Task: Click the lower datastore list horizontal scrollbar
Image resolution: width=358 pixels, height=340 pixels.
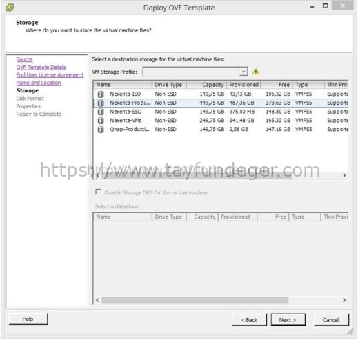Action: [195, 300]
